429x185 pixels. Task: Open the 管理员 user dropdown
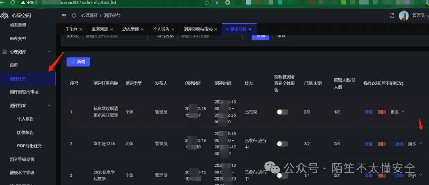(x=420, y=16)
